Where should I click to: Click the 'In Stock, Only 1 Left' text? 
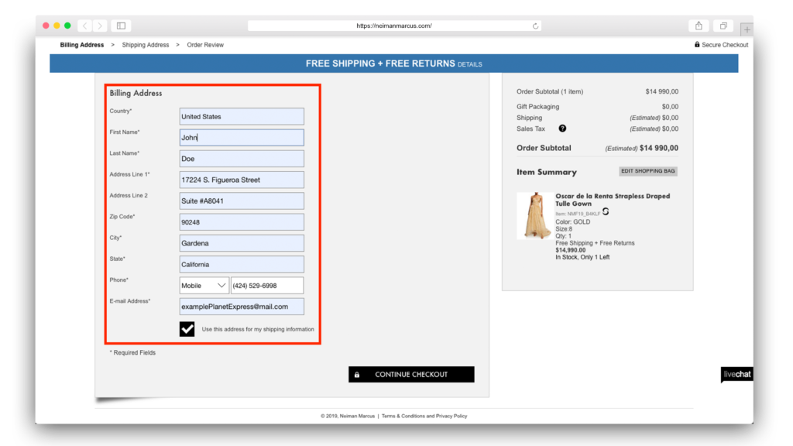pos(582,257)
